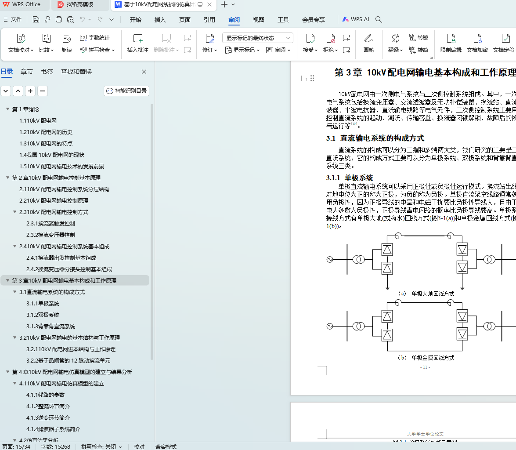Collapse the 2.3 outline node
This screenshot has height=450, width=516.
(x=15, y=212)
